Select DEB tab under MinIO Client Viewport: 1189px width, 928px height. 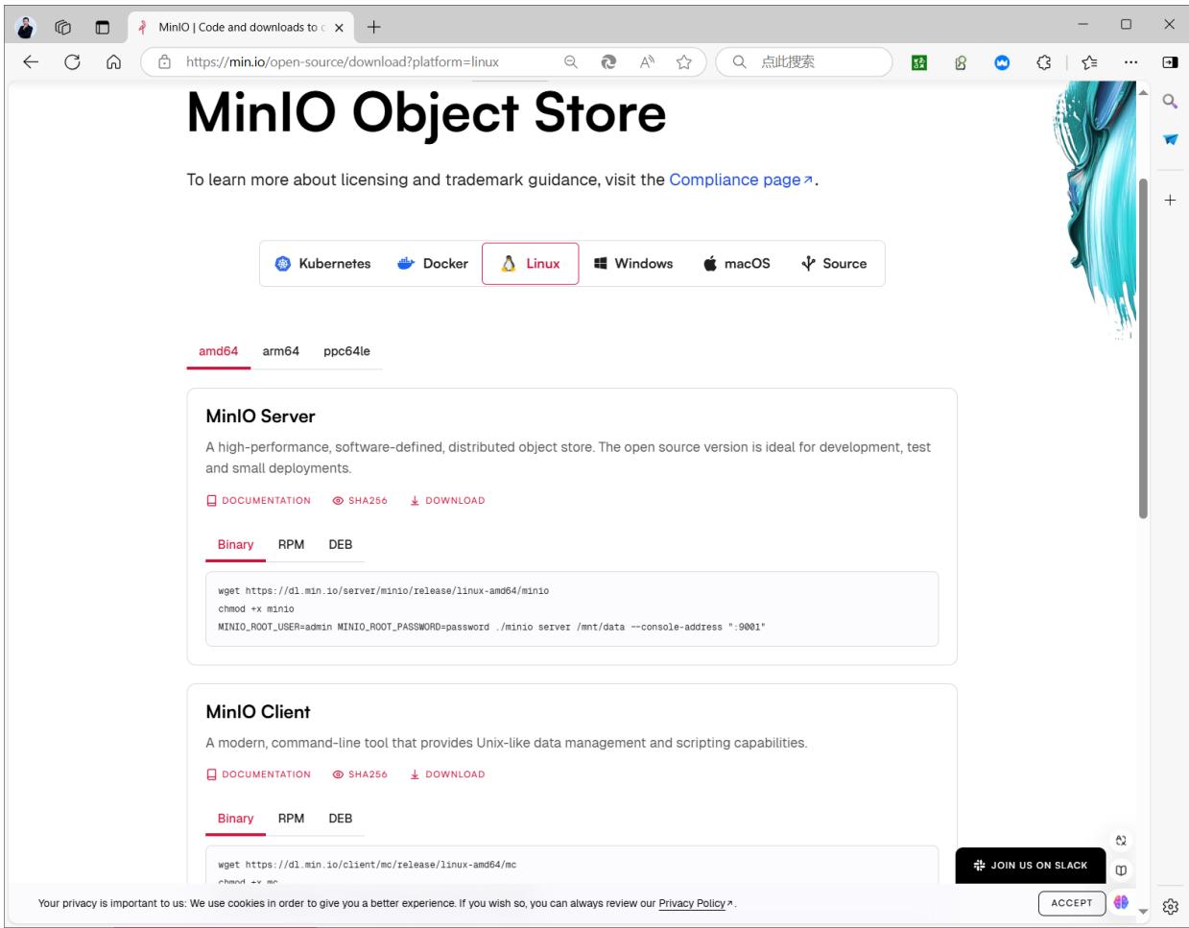(341, 819)
